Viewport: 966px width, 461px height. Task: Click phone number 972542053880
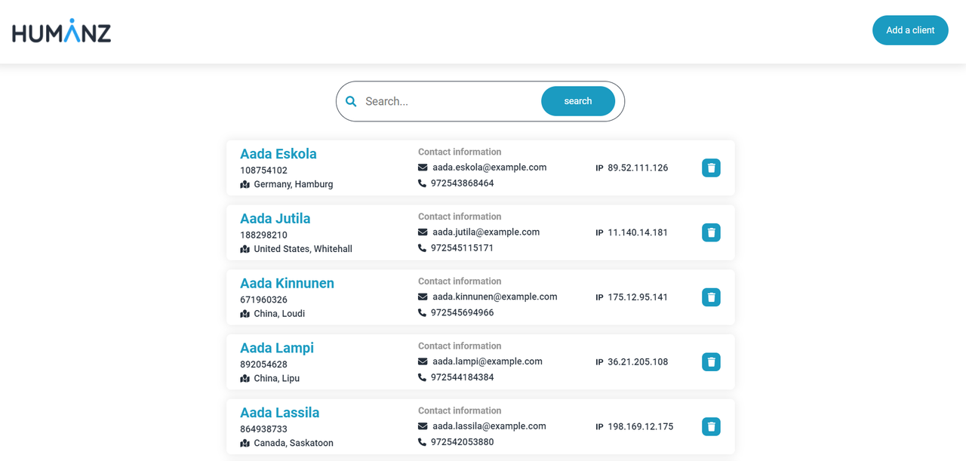pyautogui.click(x=463, y=442)
